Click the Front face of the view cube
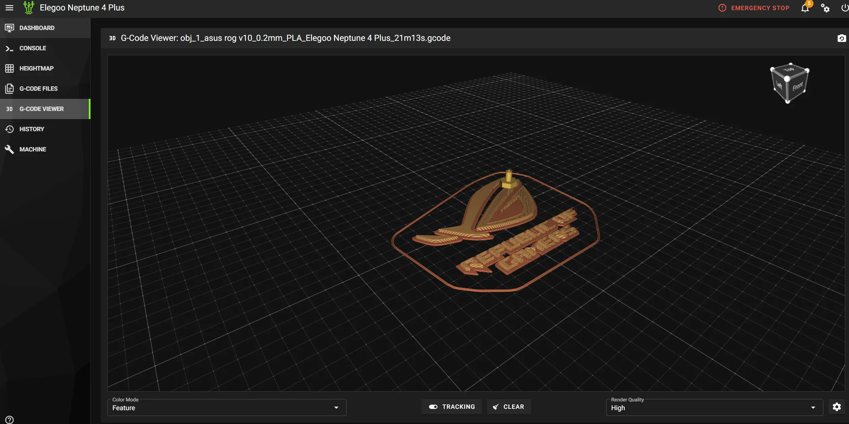The height and width of the screenshot is (424, 849). [x=797, y=87]
